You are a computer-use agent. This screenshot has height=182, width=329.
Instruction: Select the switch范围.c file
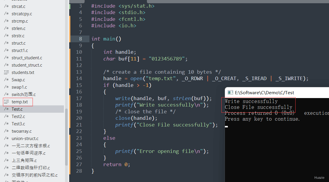pos(23,94)
